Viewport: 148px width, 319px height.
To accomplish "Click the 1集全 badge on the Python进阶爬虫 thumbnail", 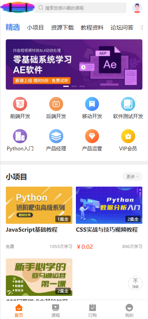I will coord(63,219).
